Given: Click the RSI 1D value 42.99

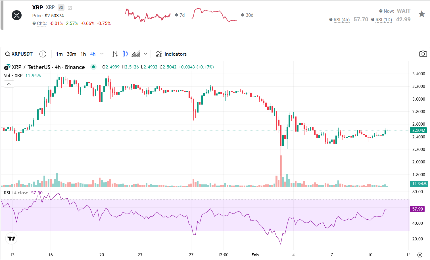Looking at the screenshot, I should (x=403, y=19).
